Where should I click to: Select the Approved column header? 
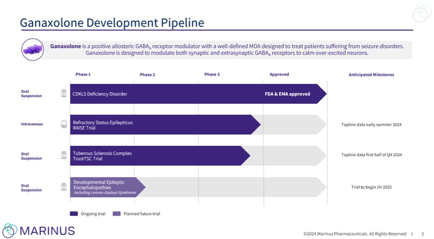click(x=279, y=74)
